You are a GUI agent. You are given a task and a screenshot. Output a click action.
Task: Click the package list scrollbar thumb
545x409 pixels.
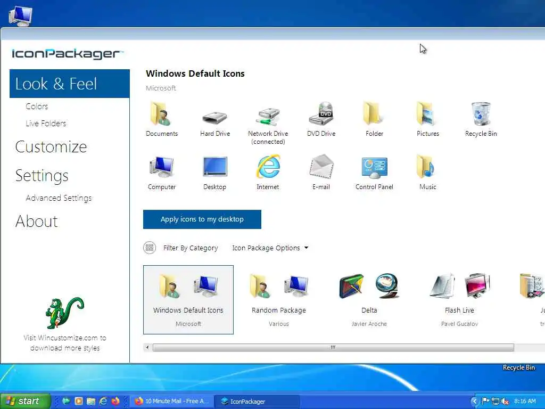tap(333, 347)
